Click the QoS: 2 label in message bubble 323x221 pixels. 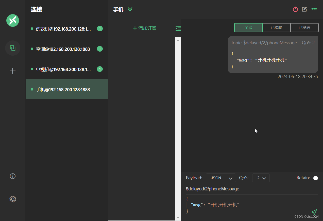point(308,43)
